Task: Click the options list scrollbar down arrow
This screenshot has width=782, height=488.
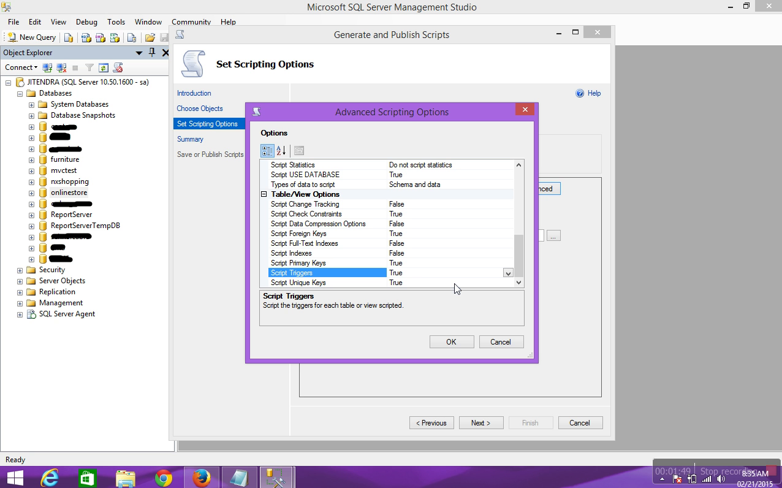Action: pyautogui.click(x=519, y=283)
